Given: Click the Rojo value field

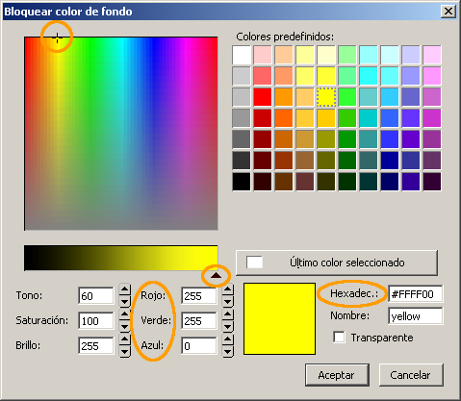Looking at the screenshot, I should click(198, 295).
